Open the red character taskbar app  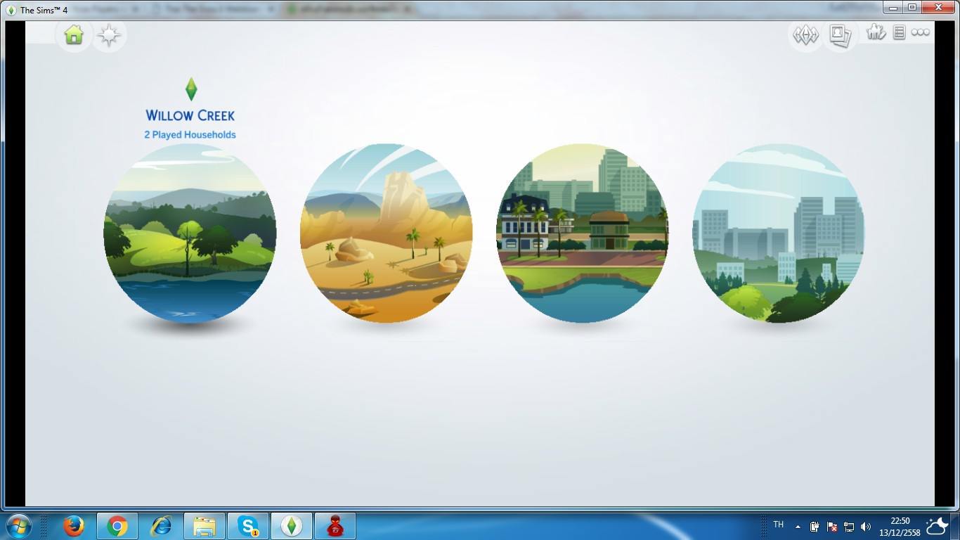pos(335,526)
